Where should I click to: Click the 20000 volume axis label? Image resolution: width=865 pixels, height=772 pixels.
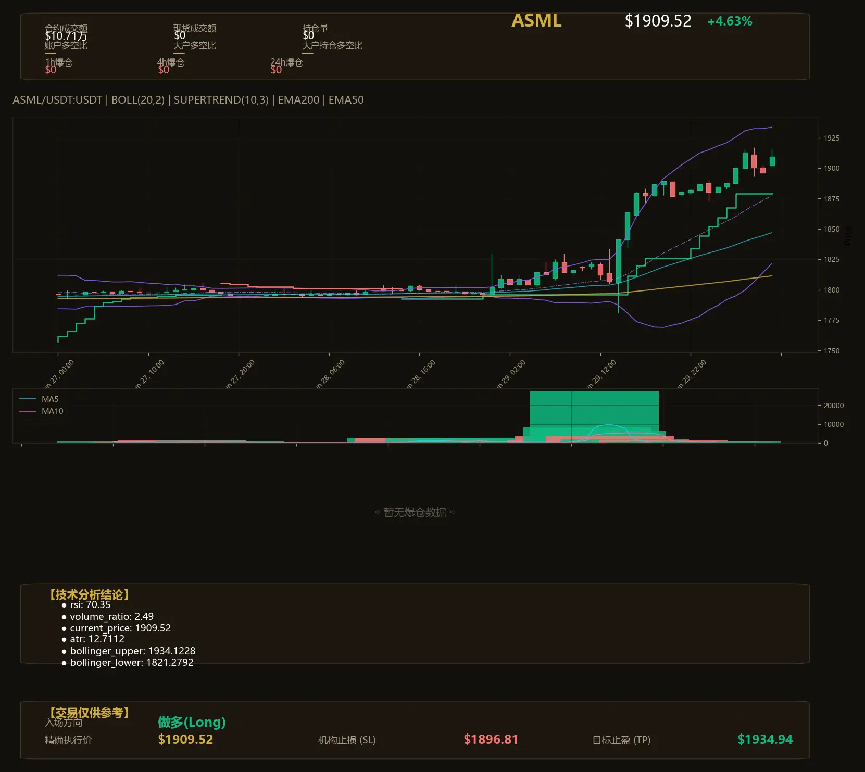coord(834,406)
